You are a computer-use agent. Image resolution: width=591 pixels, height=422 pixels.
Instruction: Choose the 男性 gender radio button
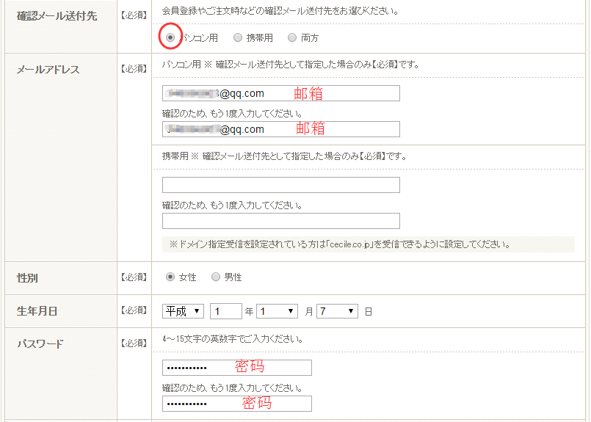(x=216, y=277)
